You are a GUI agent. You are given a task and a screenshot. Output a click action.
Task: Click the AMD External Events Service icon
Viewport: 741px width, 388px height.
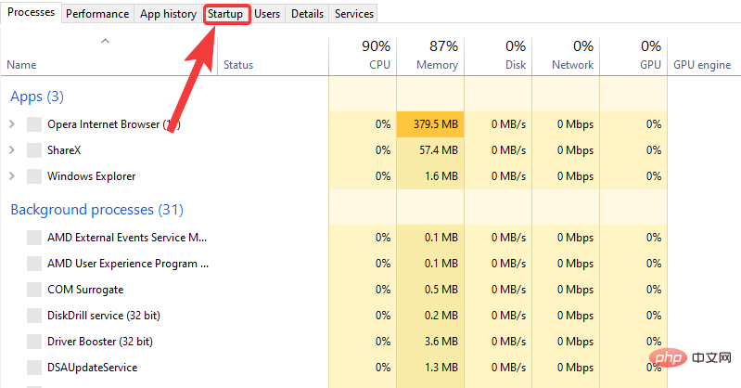click(34, 238)
